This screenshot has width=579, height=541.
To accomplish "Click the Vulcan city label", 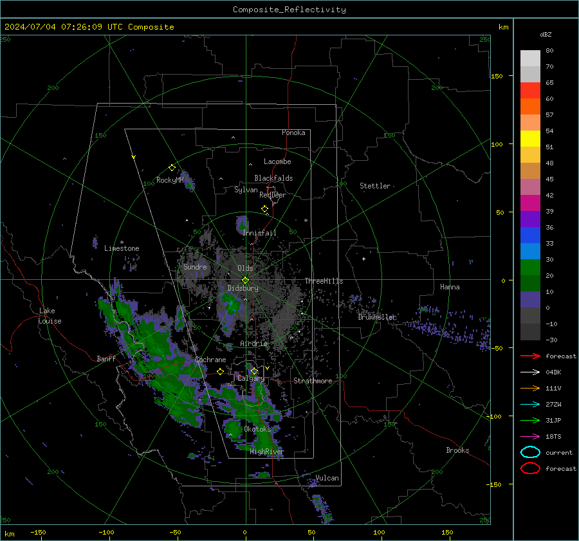I will [x=327, y=478].
